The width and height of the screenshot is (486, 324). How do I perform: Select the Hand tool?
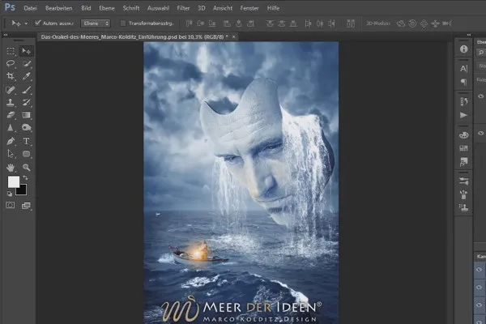click(11, 168)
